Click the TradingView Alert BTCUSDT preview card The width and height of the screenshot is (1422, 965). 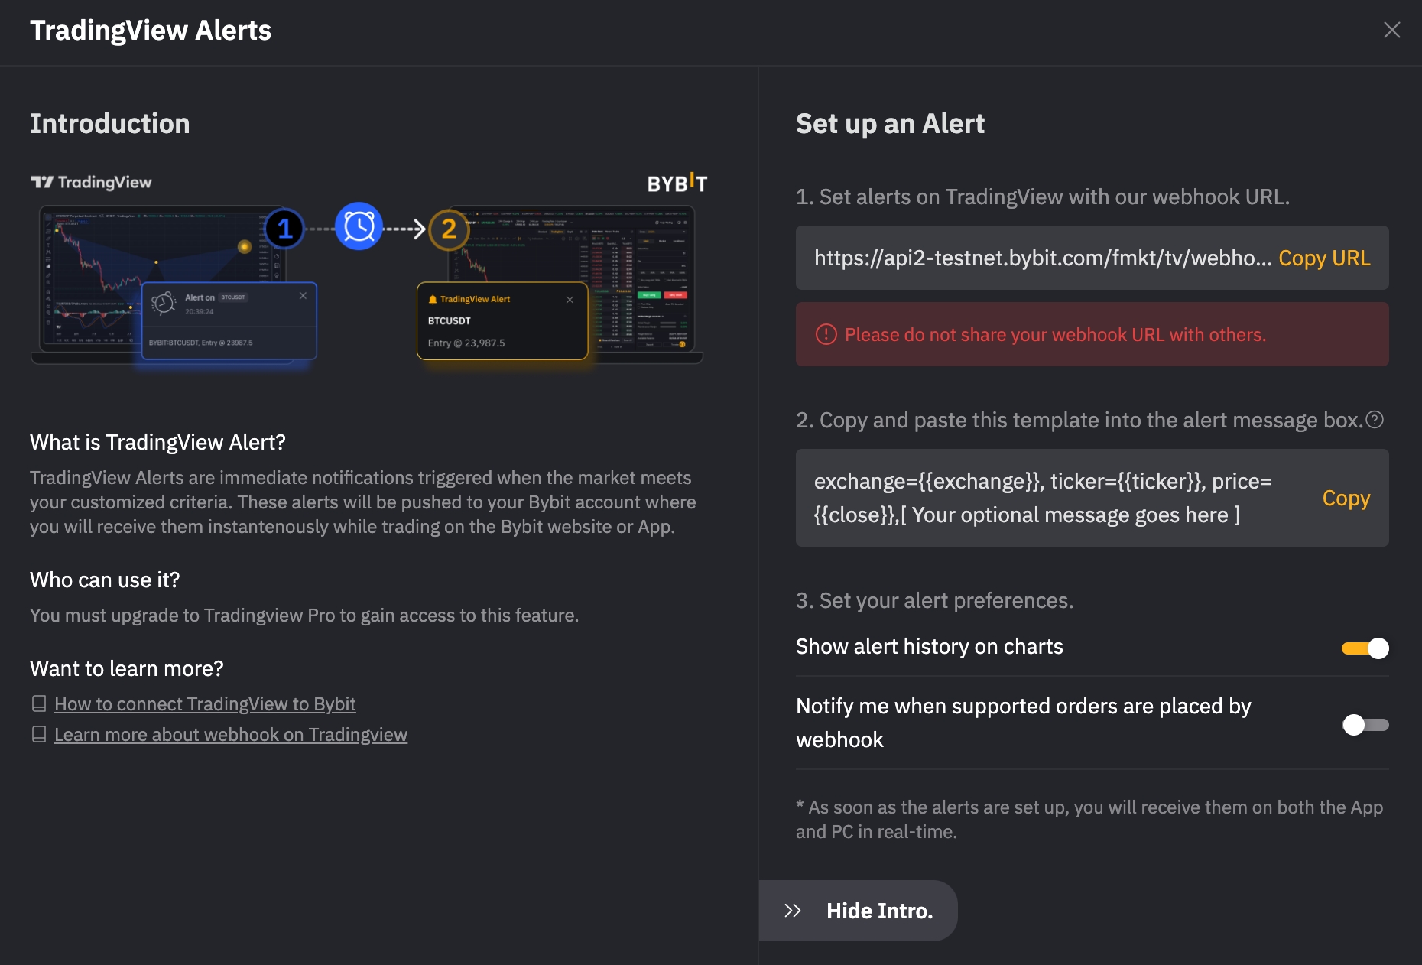pyautogui.click(x=502, y=321)
